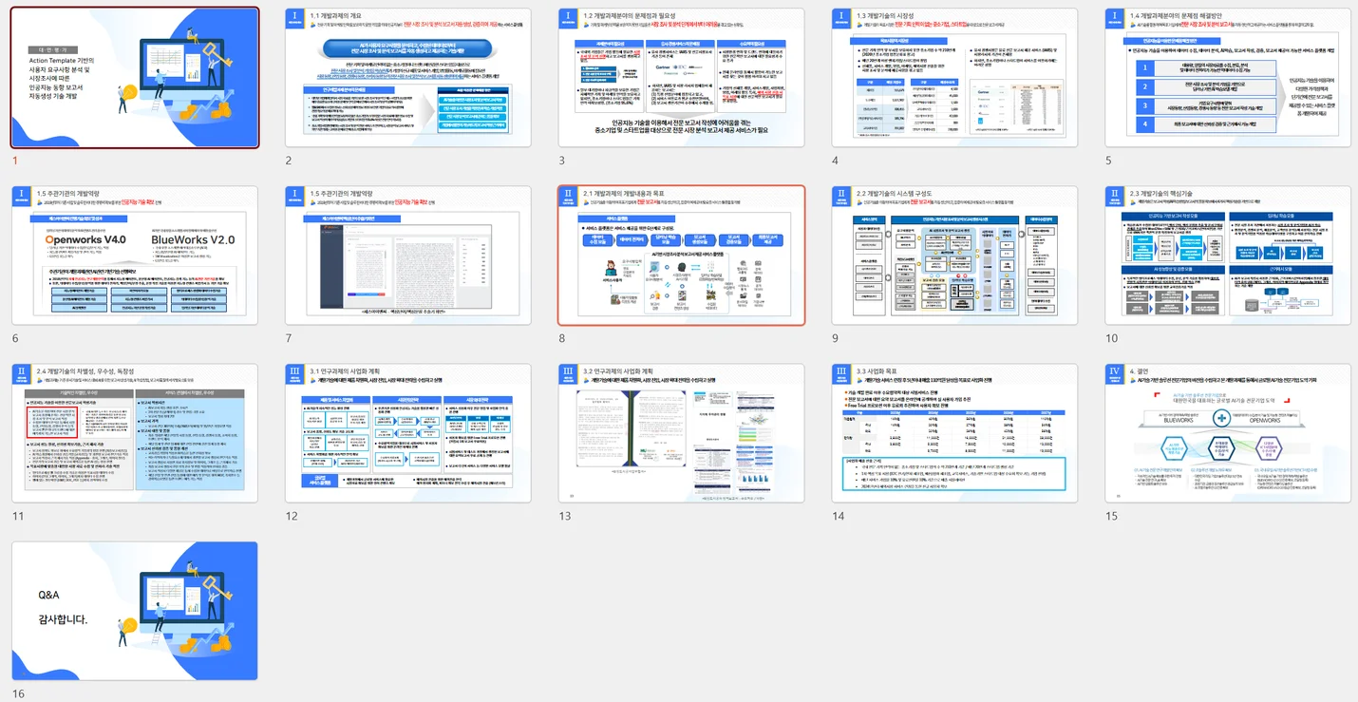Click BlueWorks V2.0 heading in slide 6
This screenshot has height=702, width=1358.
(193, 239)
